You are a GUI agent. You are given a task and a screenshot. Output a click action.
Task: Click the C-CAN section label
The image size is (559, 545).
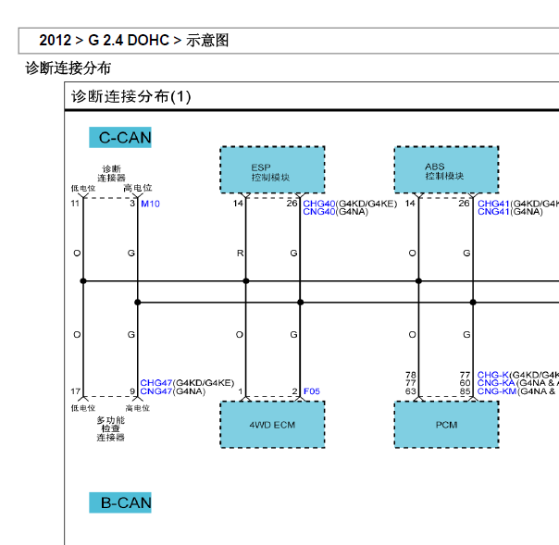[x=120, y=138]
